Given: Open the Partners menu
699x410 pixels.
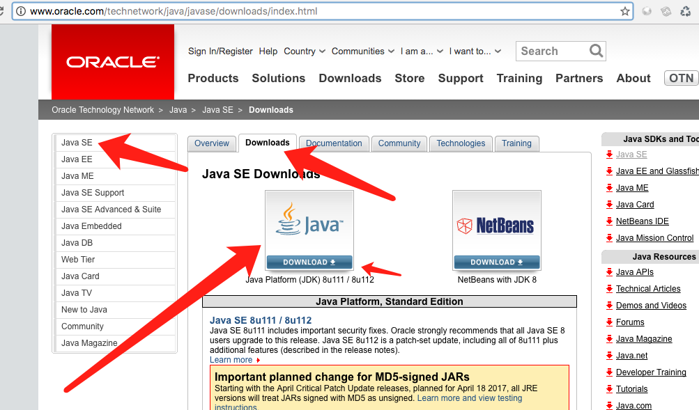Looking at the screenshot, I should [579, 78].
